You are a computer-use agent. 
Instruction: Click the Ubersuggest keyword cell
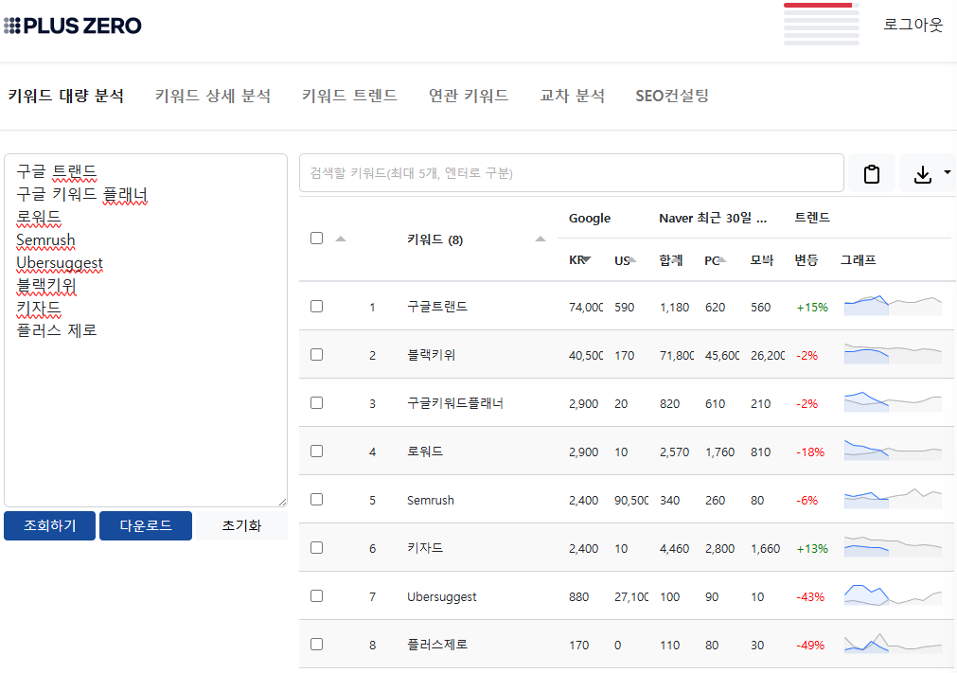click(x=441, y=596)
